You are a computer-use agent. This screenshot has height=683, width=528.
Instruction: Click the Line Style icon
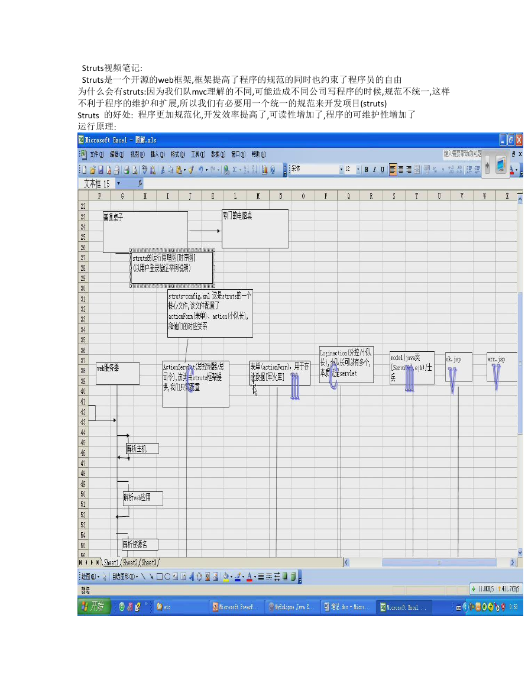click(x=261, y=577)
